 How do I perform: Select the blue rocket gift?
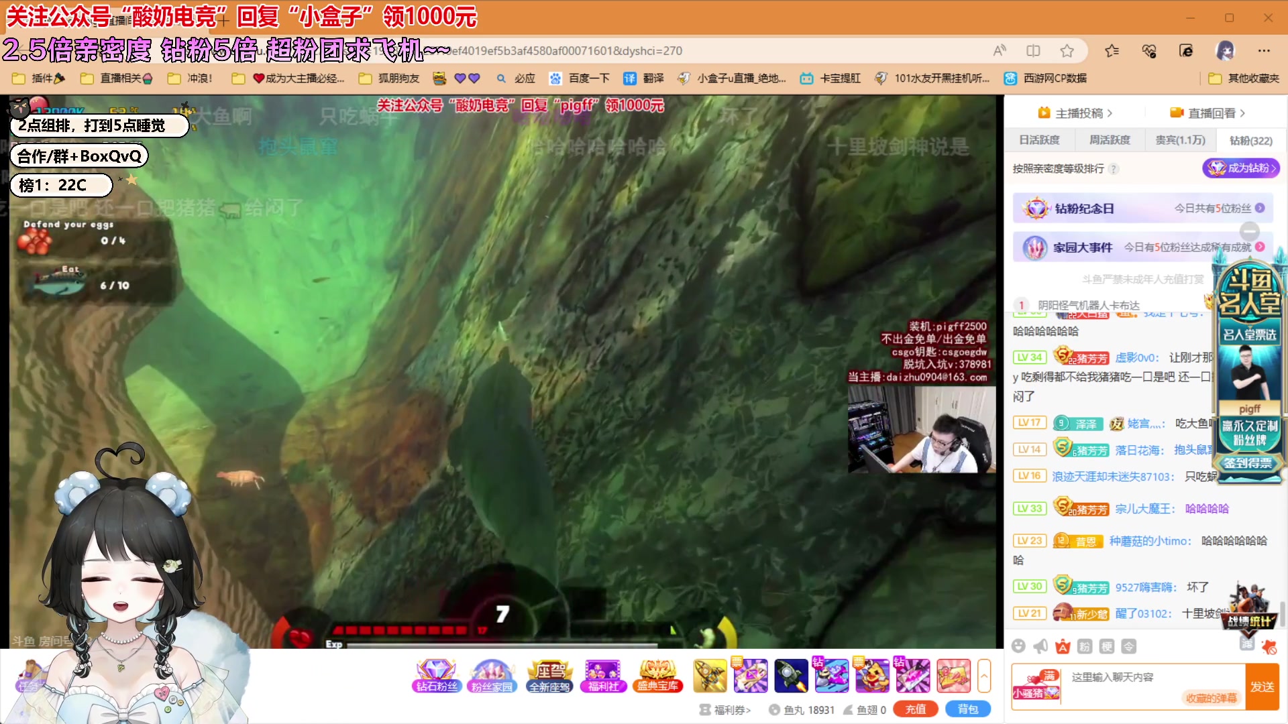coord(790,675)
